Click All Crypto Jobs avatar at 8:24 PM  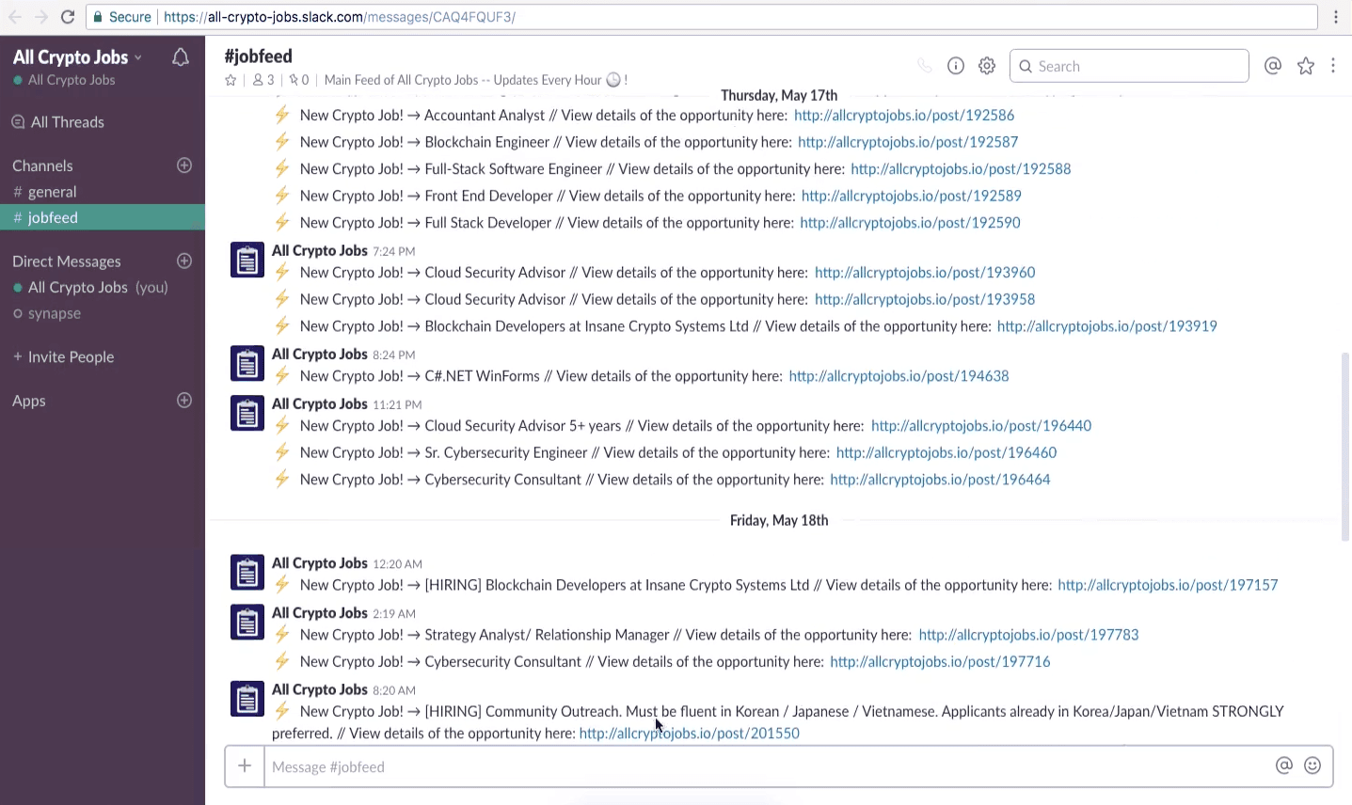[x=247, y=363]
